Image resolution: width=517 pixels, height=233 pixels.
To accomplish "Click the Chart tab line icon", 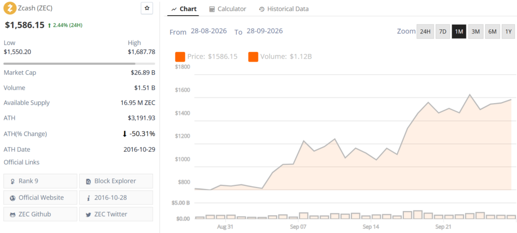I will 174,9.
